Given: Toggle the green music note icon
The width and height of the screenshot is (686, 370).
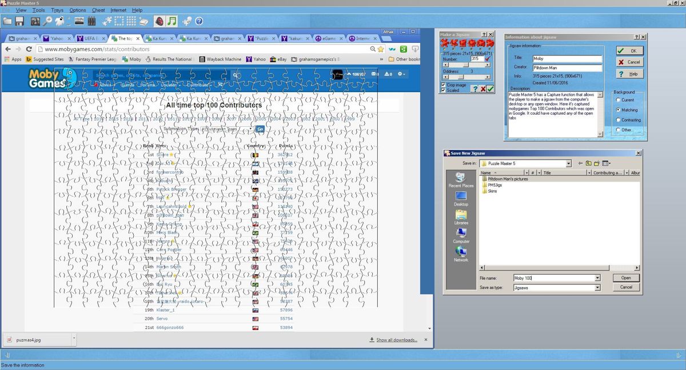Looking at the screenshot, I should pyautogui.click(x=171, y=21).
